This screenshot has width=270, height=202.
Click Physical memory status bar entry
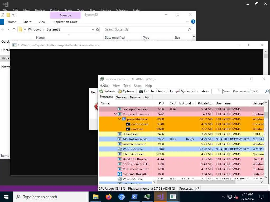pyautogui.click(x=152, y=188)
